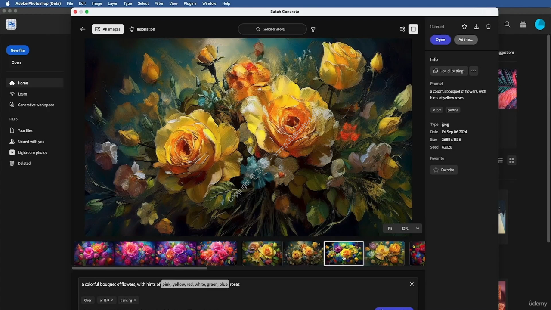Viewport: 551px width, 310px height.
Task: Click the star icon in top panel
Action: click(464, 27)
